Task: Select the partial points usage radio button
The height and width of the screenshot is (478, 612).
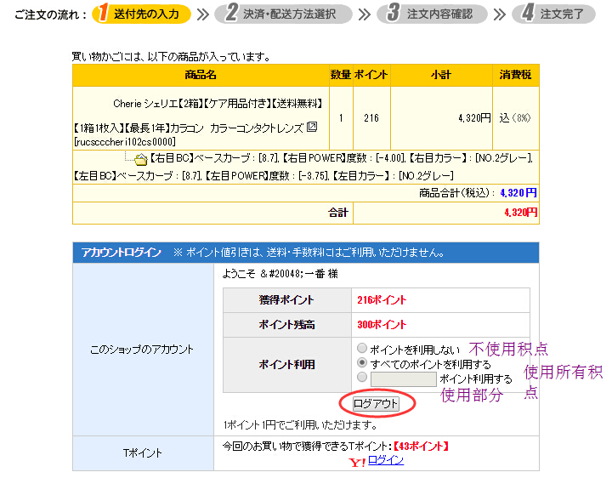Action: tap(363, 378)
